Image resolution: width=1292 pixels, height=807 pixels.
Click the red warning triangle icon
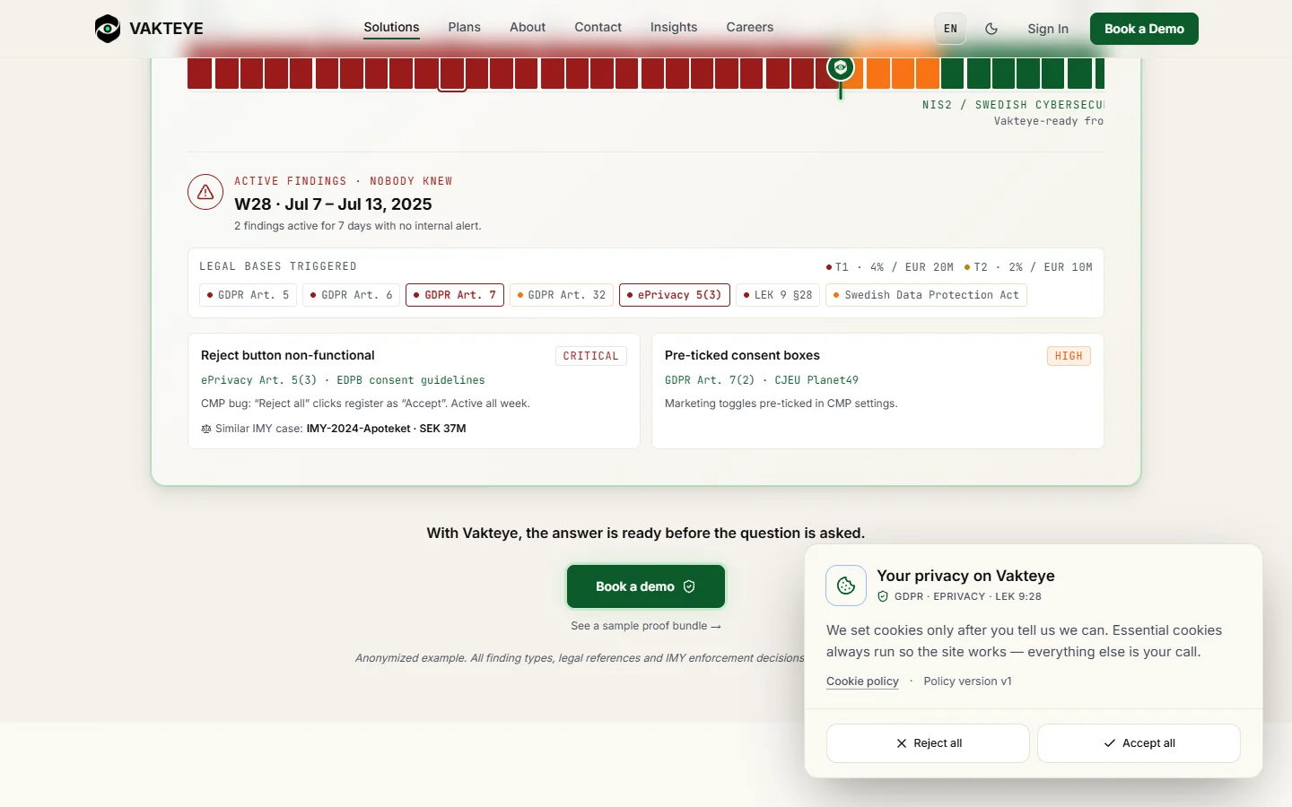click(205, 192)
